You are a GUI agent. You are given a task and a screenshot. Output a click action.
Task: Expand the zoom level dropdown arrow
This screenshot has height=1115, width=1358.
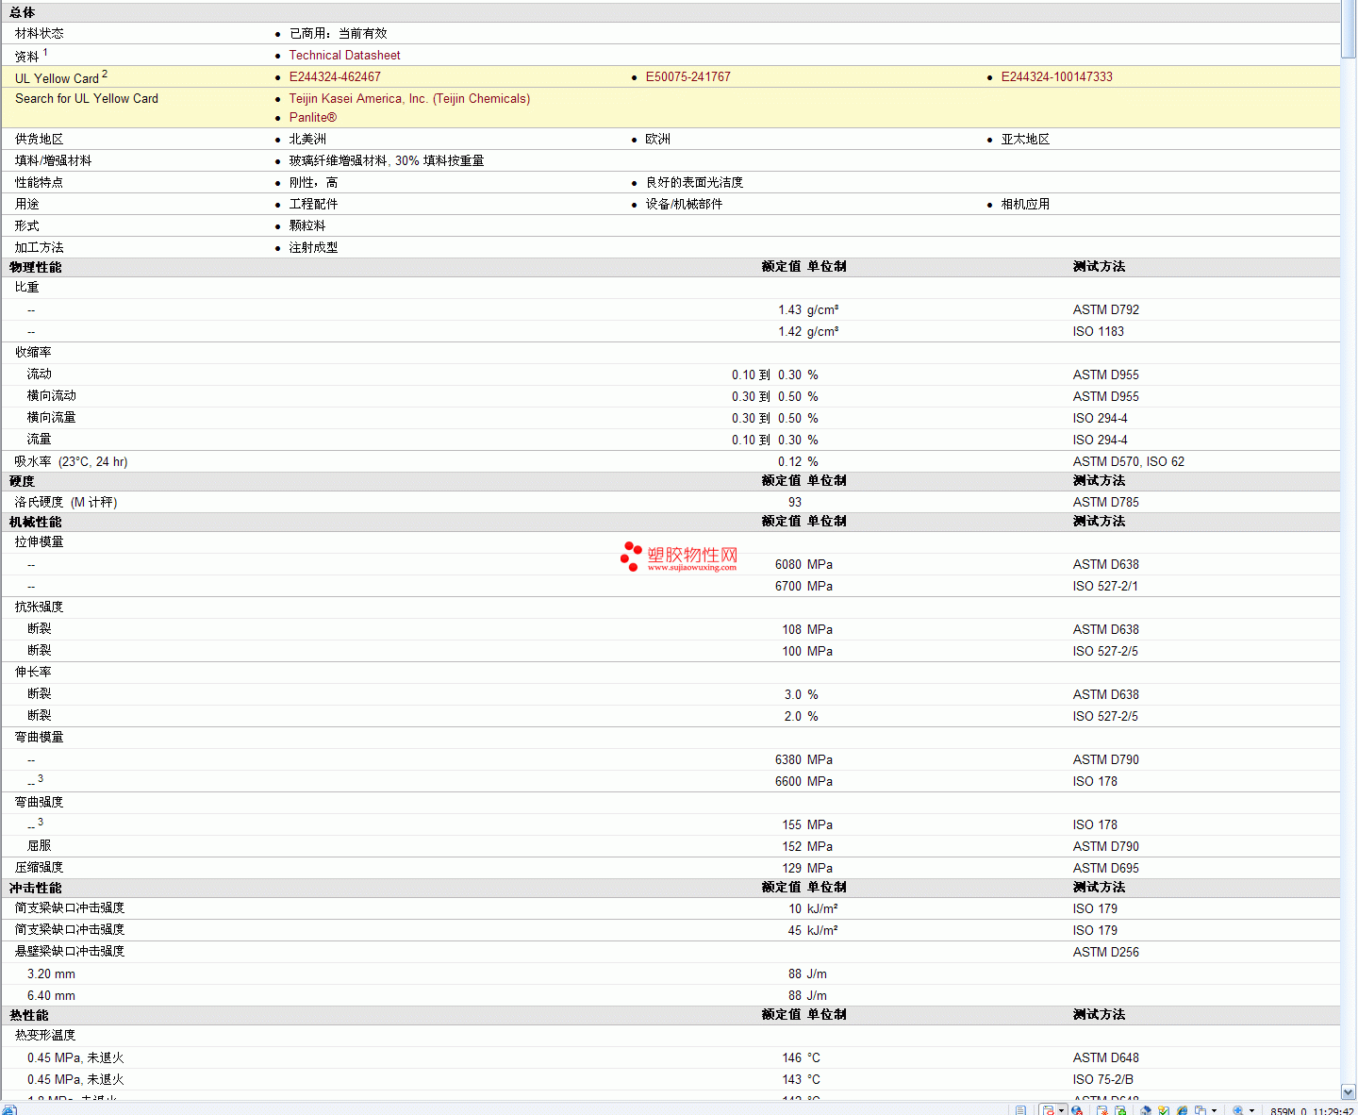(1252, 1110)
